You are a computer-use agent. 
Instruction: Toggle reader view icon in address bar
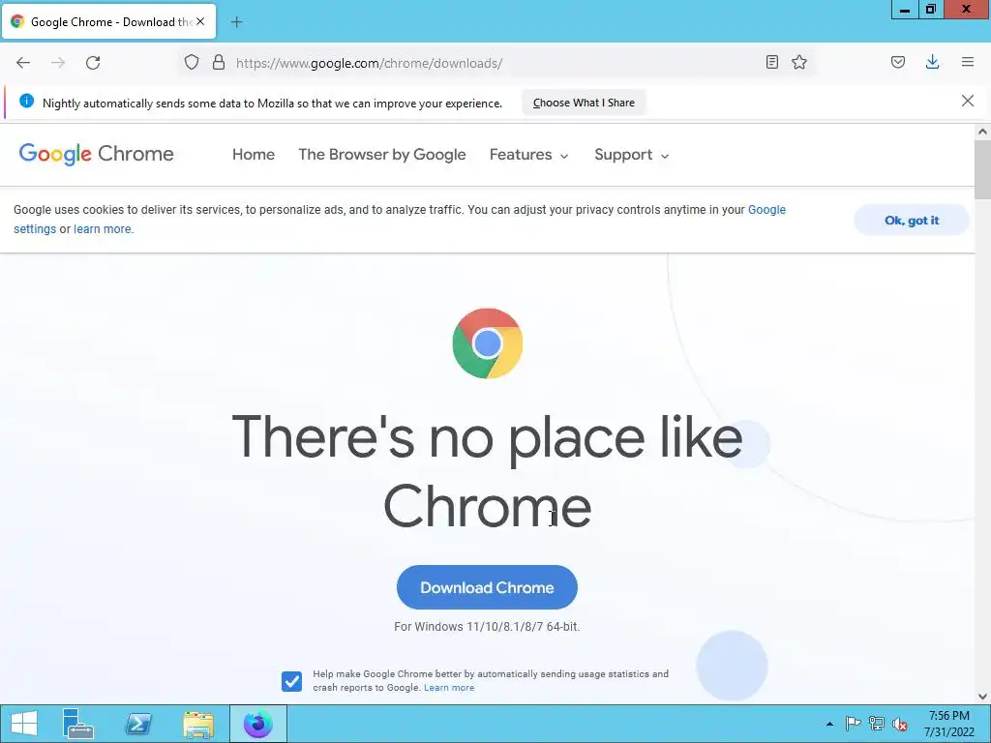click(x=771, y=62)
